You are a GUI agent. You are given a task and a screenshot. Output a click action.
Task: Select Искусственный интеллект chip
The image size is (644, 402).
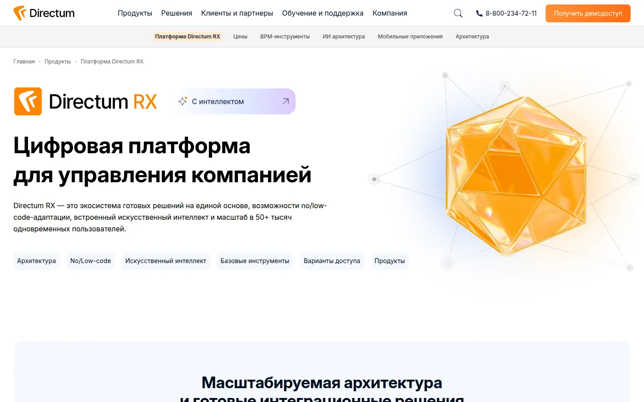coord(165,261)
